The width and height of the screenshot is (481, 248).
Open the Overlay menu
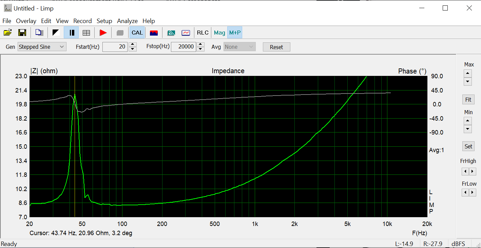pos(26,21)
